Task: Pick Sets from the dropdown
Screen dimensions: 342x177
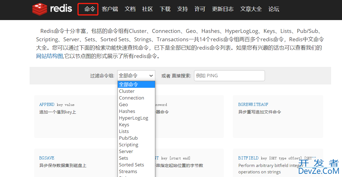Action: click(136, 158)
